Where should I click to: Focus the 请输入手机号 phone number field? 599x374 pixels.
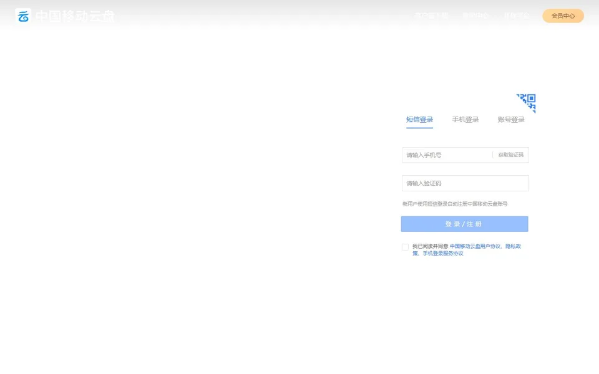click(447, 155)
